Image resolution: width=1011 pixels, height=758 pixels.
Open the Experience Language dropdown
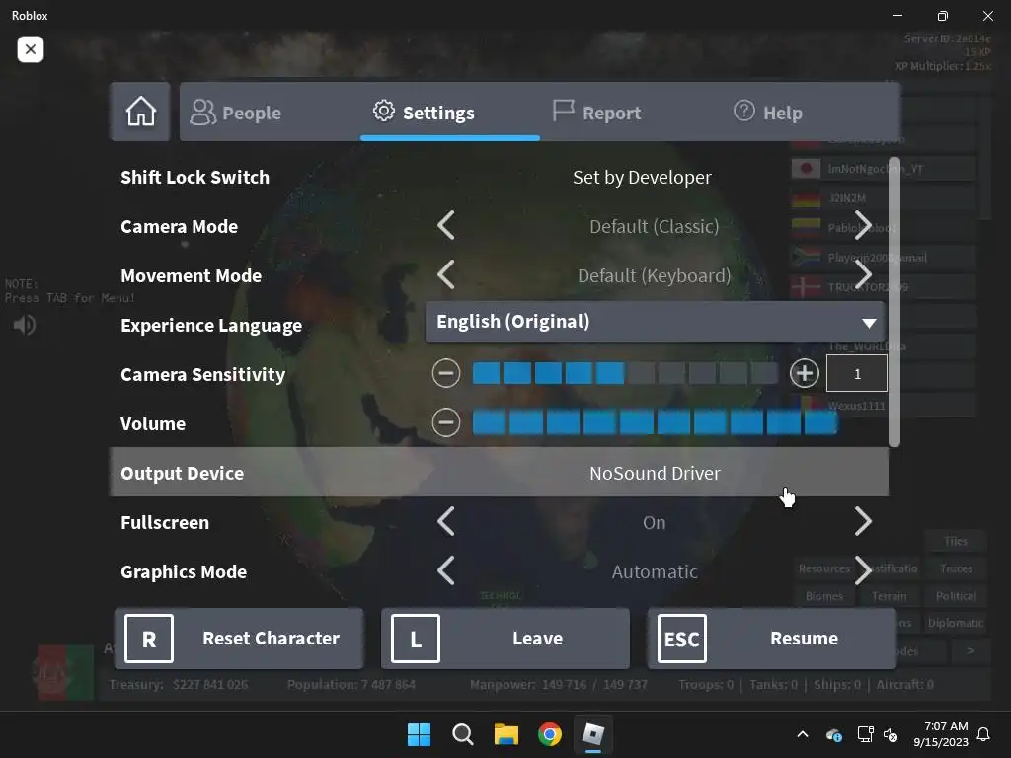[656, 322]
